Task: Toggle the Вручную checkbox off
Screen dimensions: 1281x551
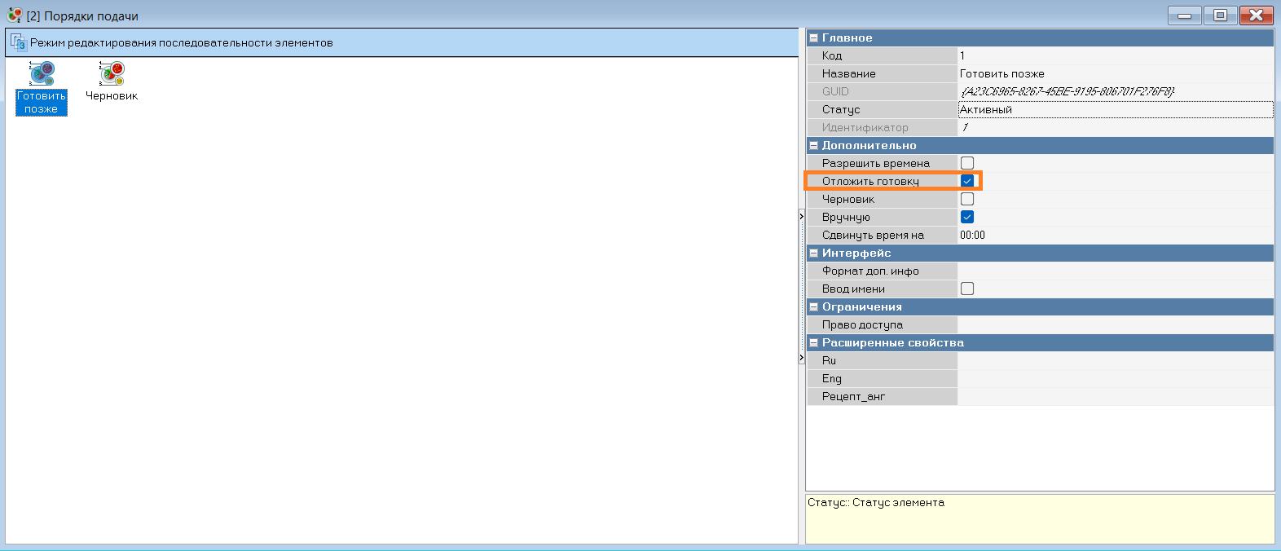Action: click(967, 217)
